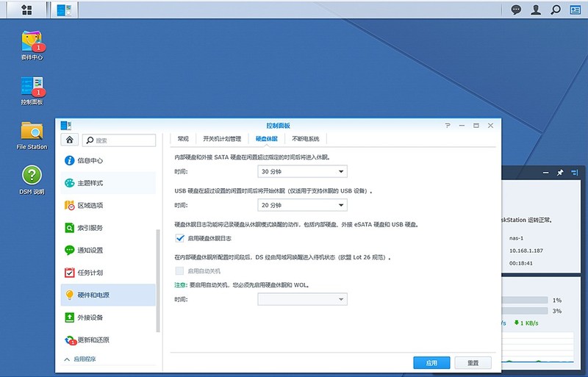
Task: Click the 00:18:41 uptime in widget
Action: point(521,263)
